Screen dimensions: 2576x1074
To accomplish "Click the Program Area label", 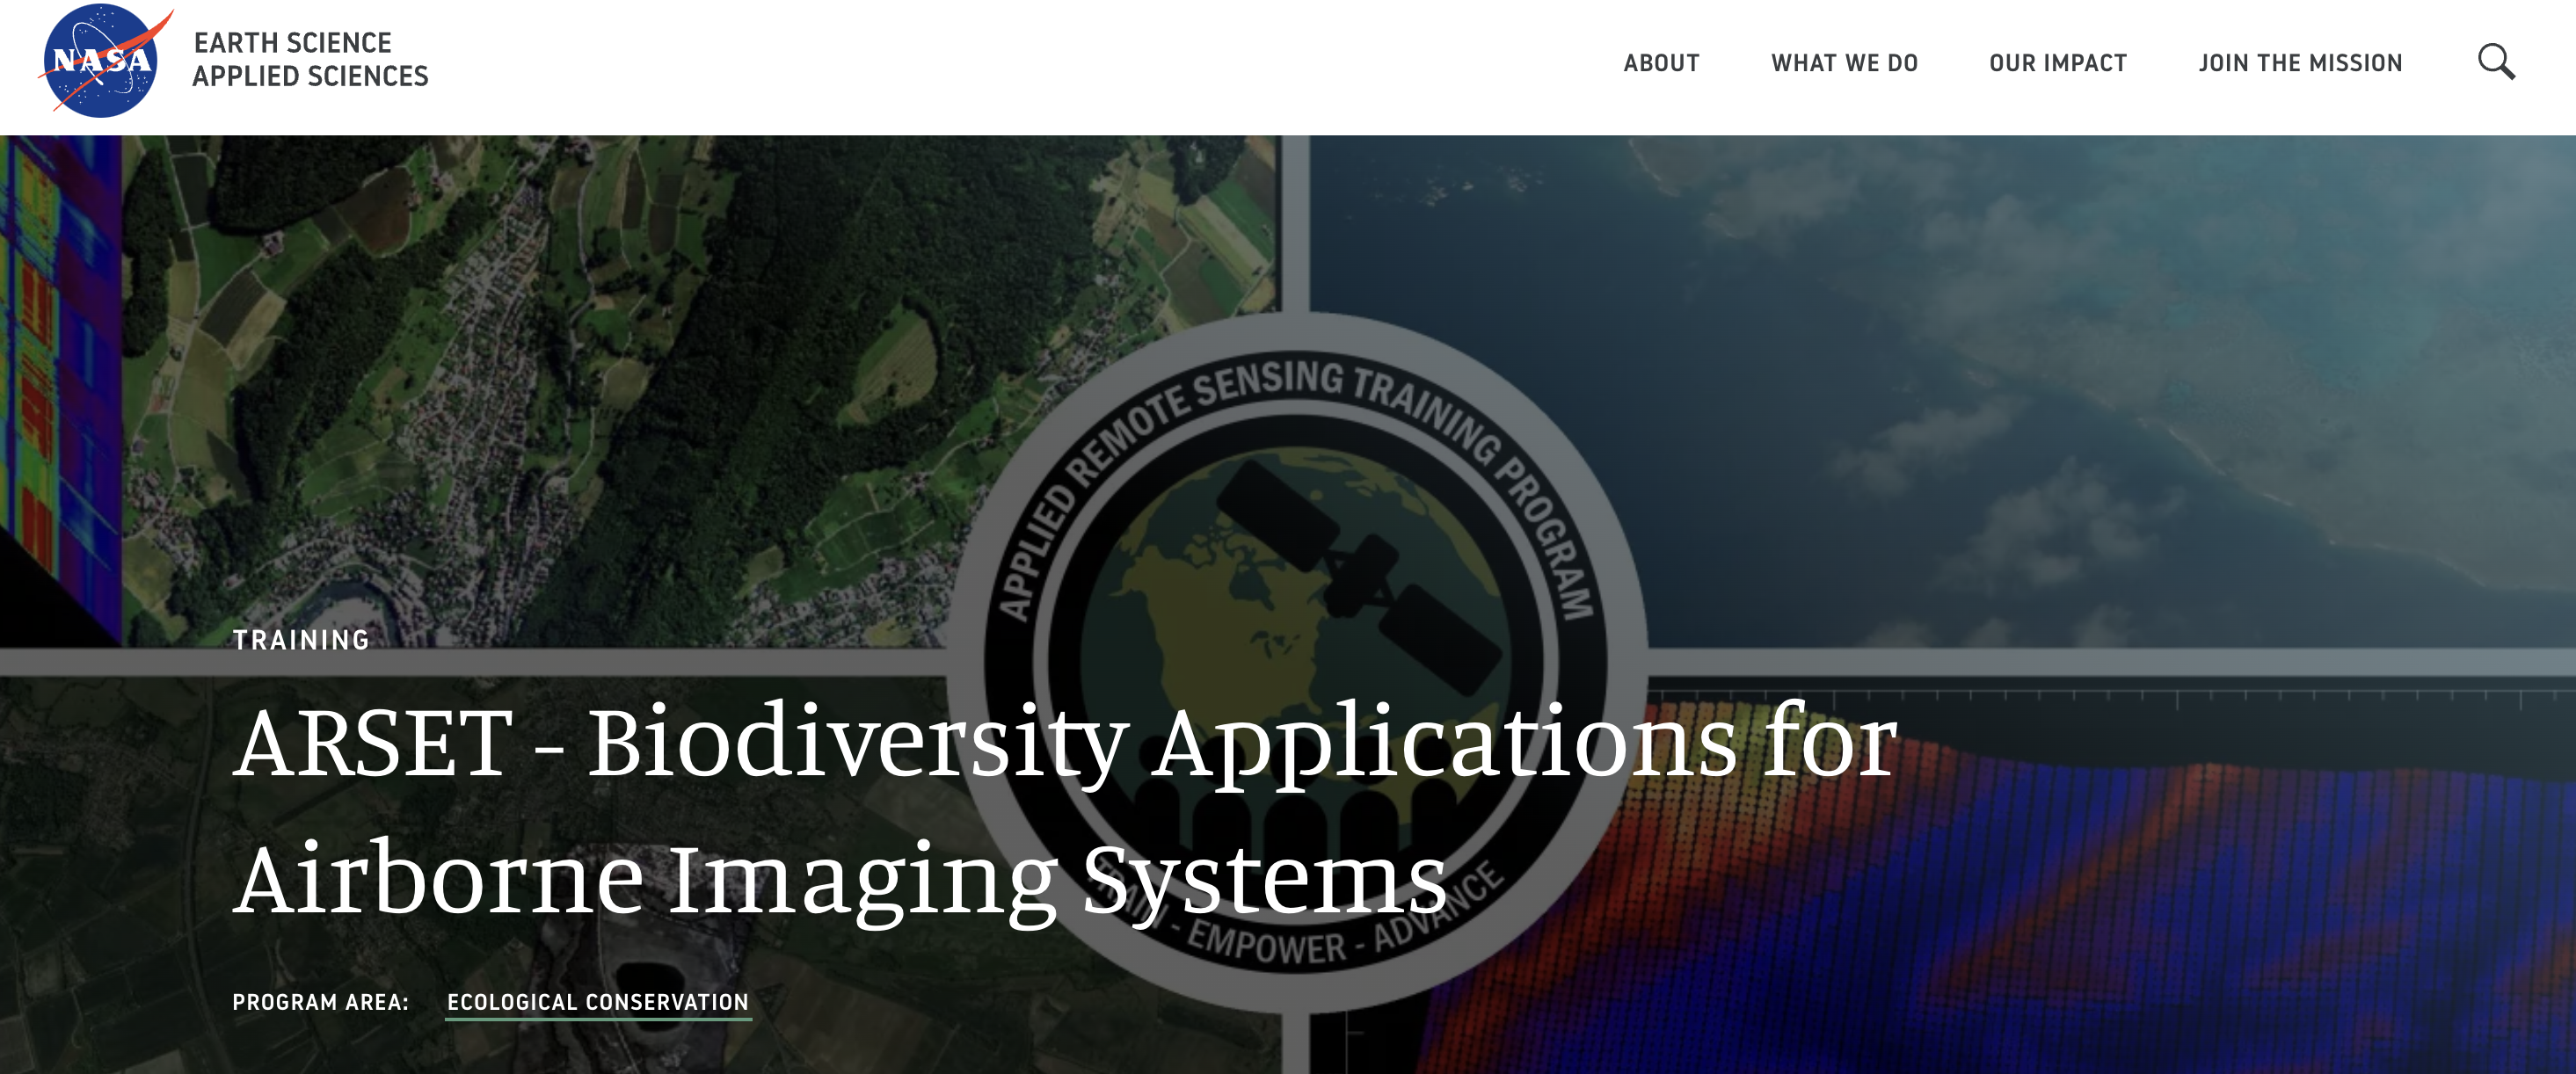I will point(320,1002).
